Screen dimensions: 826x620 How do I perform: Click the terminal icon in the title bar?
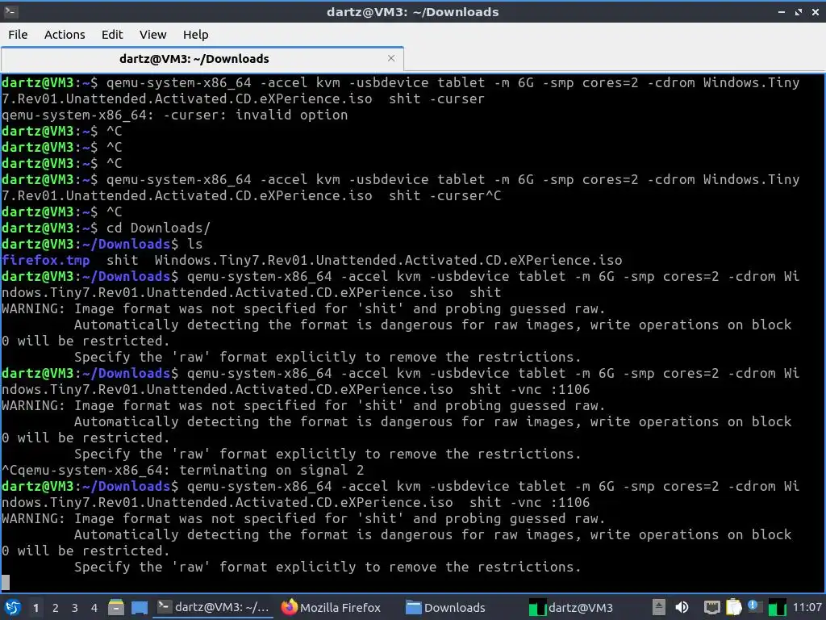tap(10, 11)
